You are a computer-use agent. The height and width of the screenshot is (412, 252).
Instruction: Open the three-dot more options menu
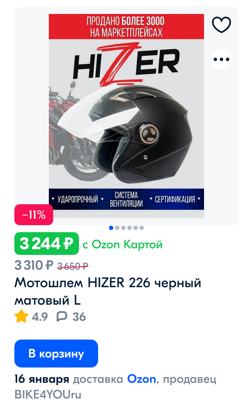221,59
